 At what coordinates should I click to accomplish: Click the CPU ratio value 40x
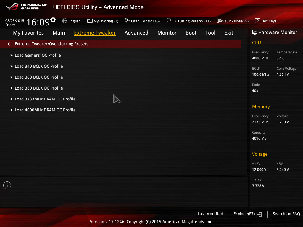coord(255,91)
